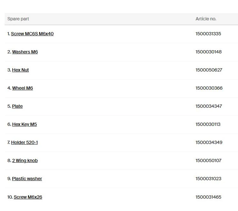The width and height of the screenshot is (238, 211).
Task: Click article number 1500034349
Action: (x=209, y=142)
